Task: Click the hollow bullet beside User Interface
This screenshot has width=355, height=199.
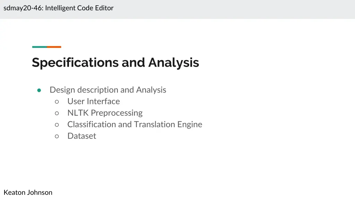Action: pos(57,102)
